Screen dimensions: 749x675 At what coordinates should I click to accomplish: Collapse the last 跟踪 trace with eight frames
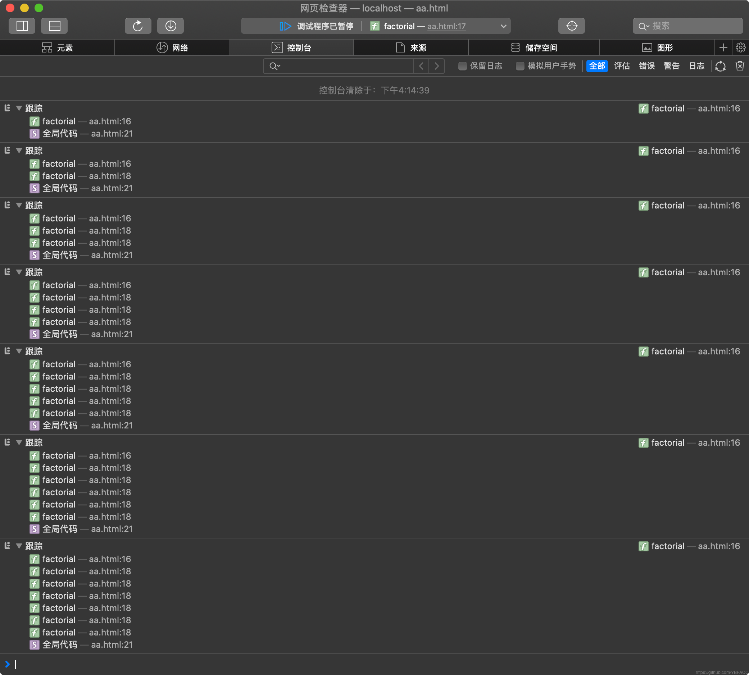pos(19,546)
